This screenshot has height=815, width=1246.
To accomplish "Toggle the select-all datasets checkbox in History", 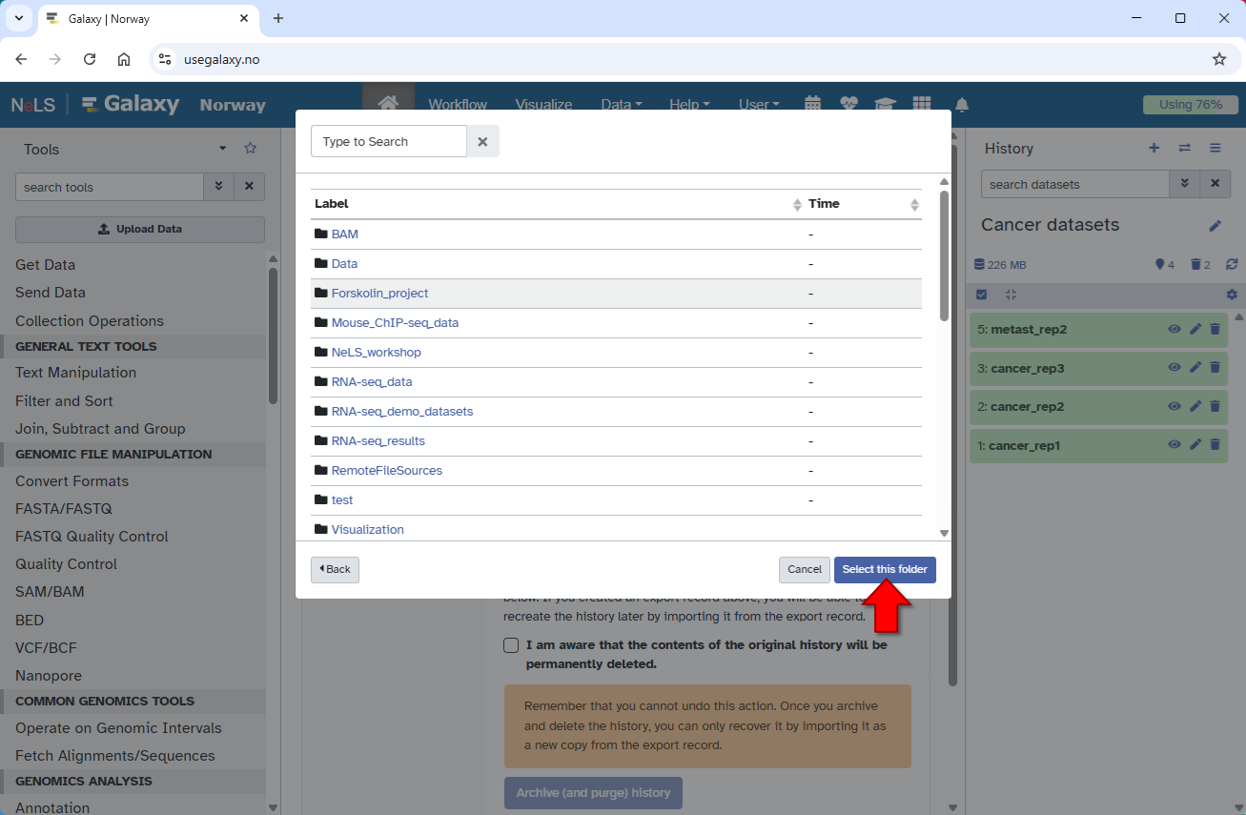I will (x=982, y=295).
